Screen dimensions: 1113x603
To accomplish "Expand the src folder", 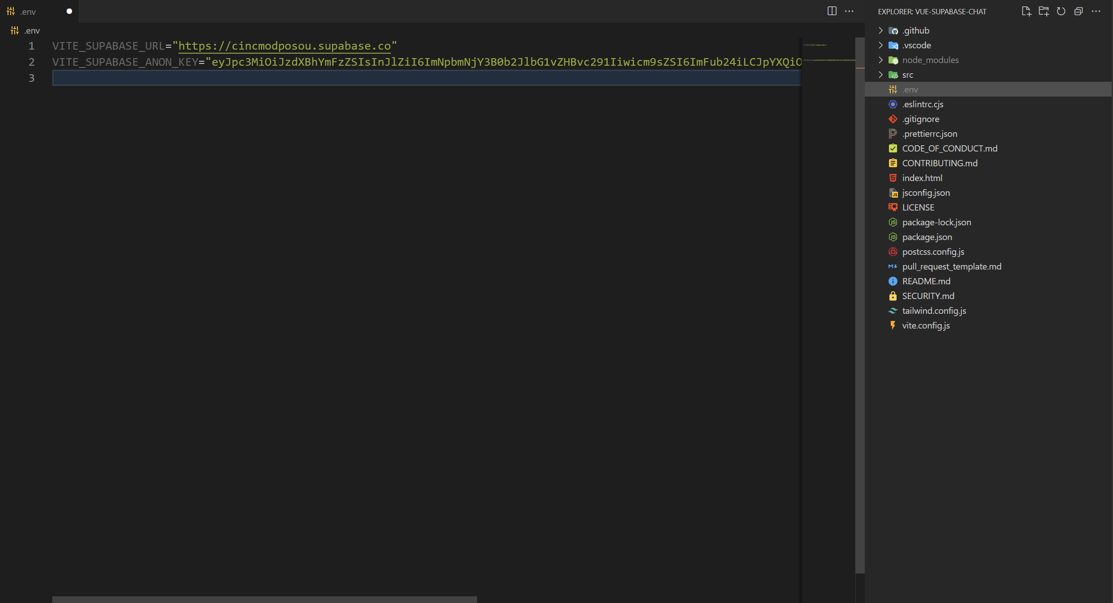I will [x=907, y=75].
